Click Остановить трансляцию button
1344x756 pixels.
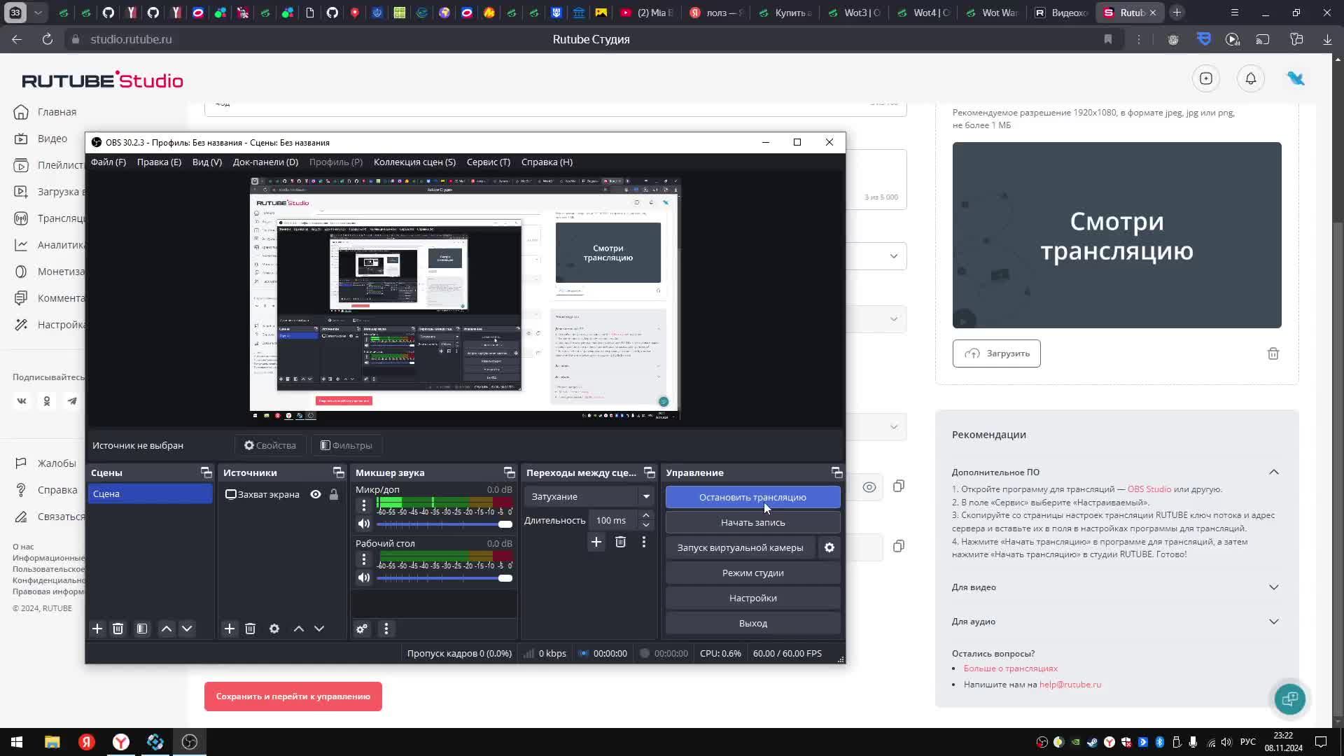pos(752,497)
